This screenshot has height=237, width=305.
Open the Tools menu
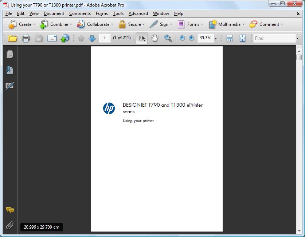coord(118,13)
